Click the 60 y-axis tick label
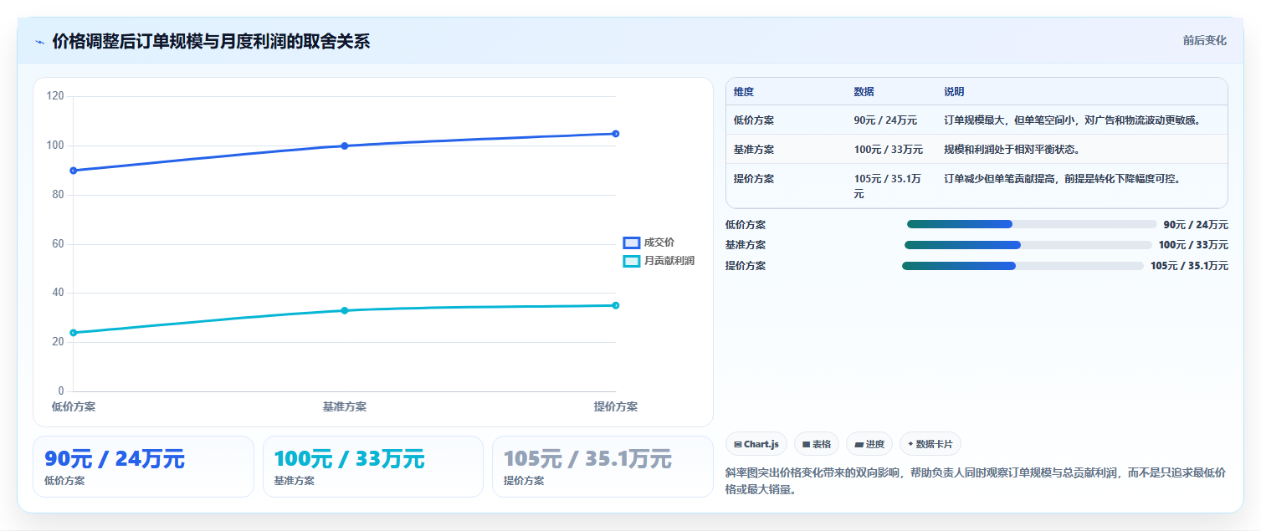The image size is (1261, 531). 58,244
